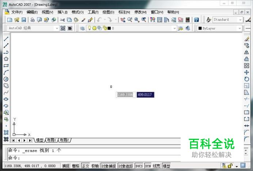This screenshot has height=171, width=253.
Task: Open the 绘图(D) menu
Action: tap(108, 12)
